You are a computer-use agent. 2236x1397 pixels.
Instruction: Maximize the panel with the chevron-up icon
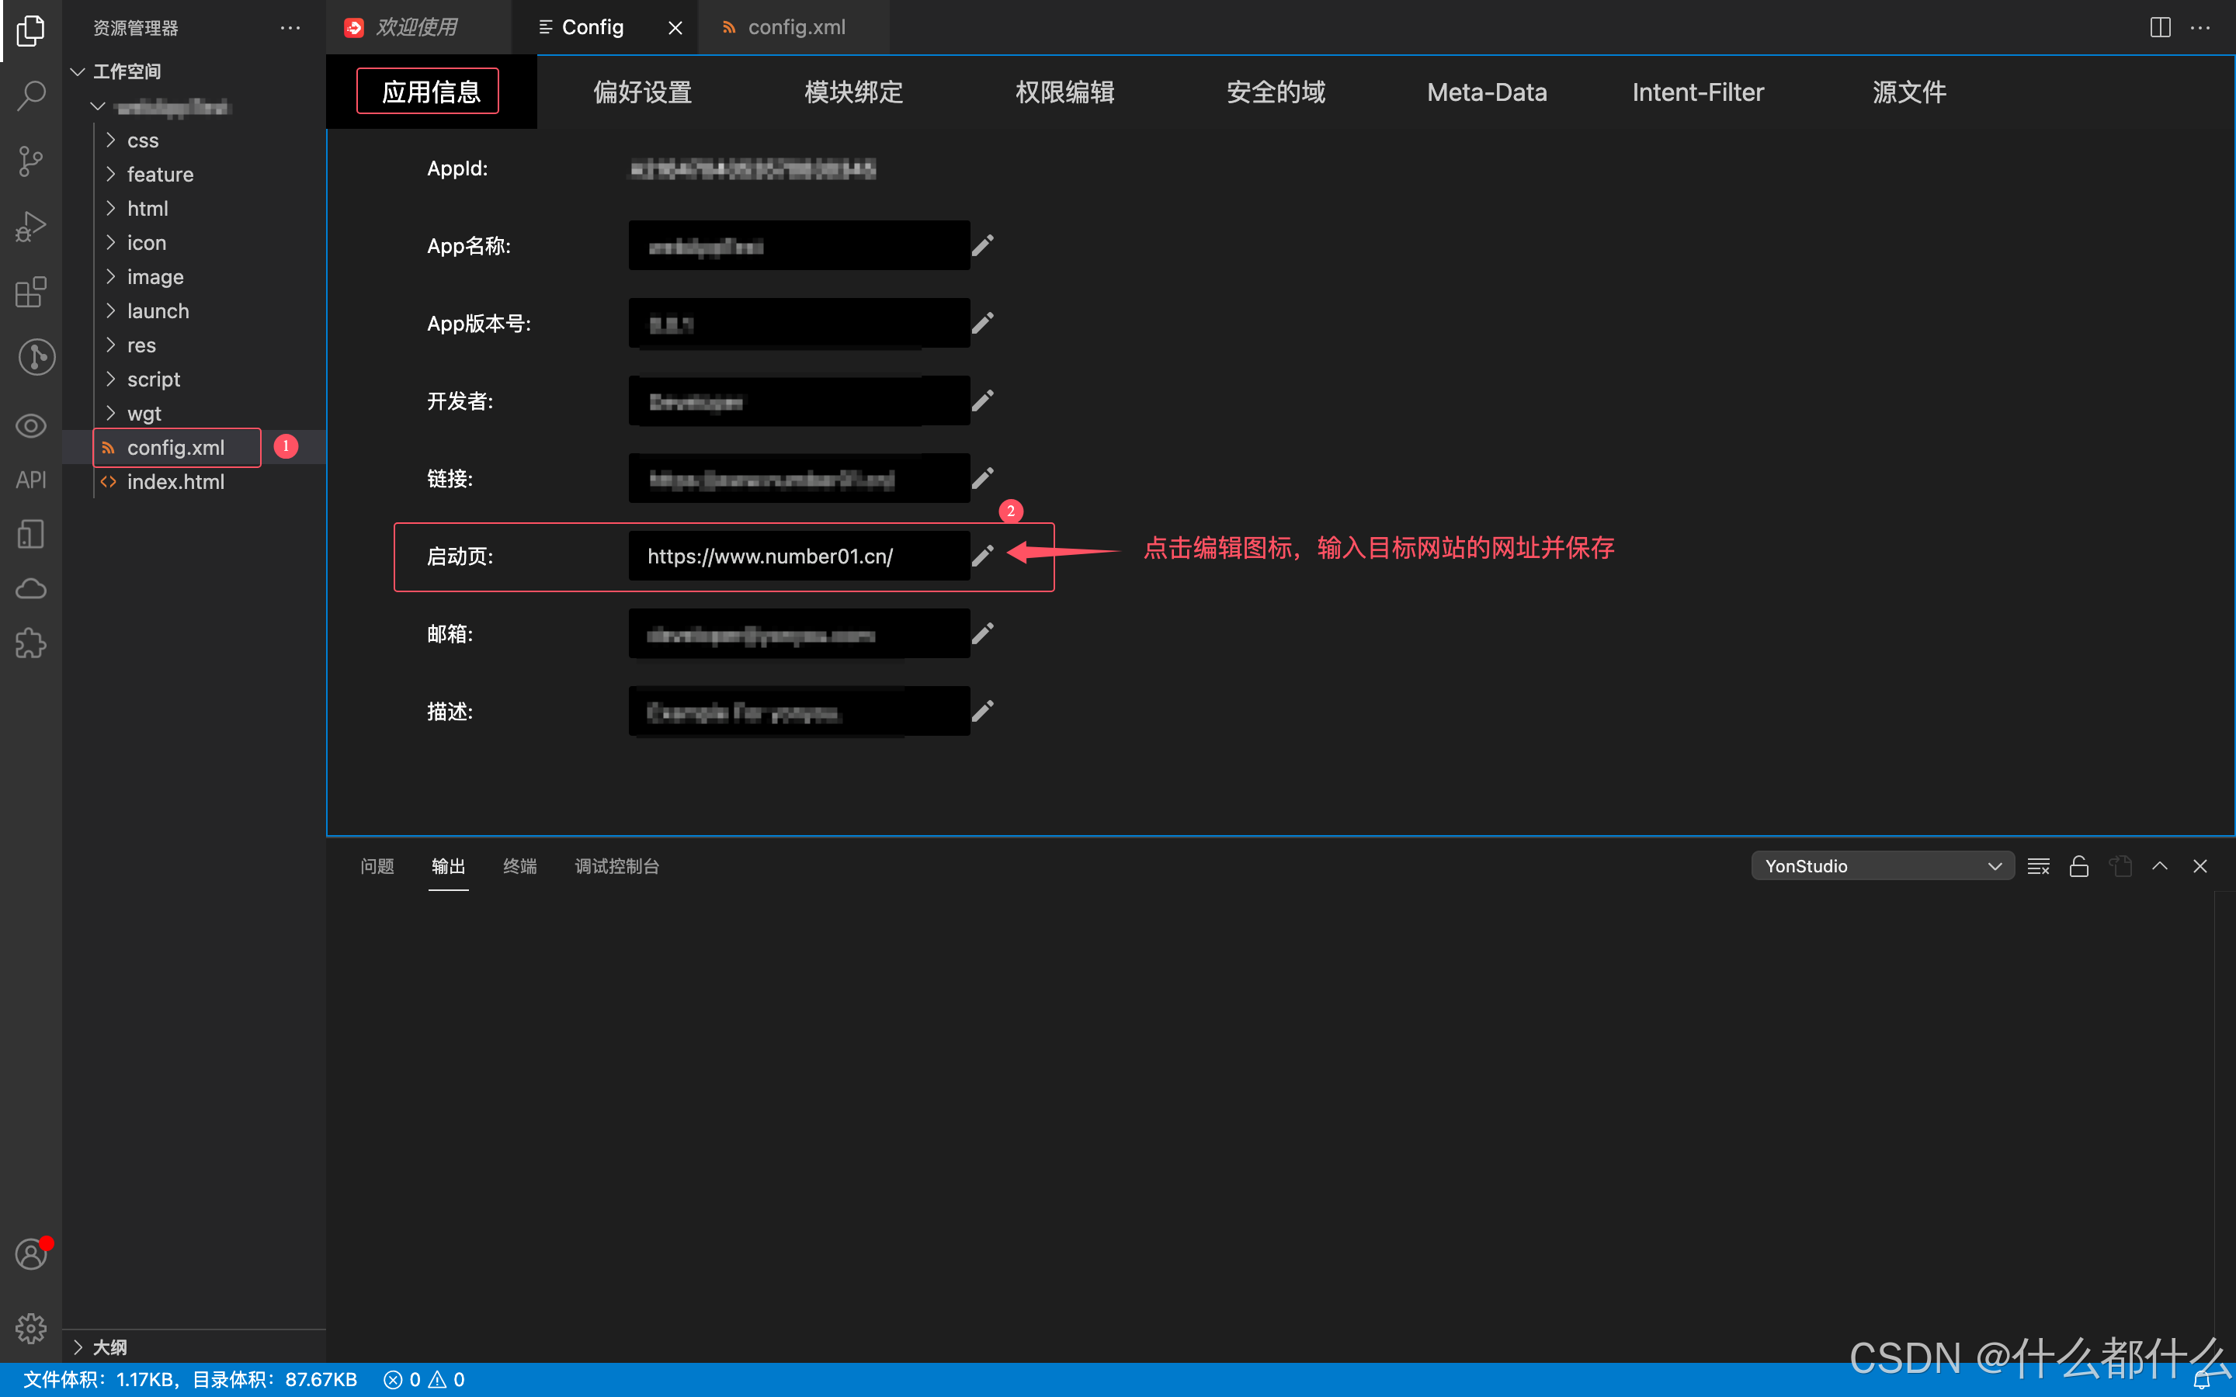[x=2160, y=865]
